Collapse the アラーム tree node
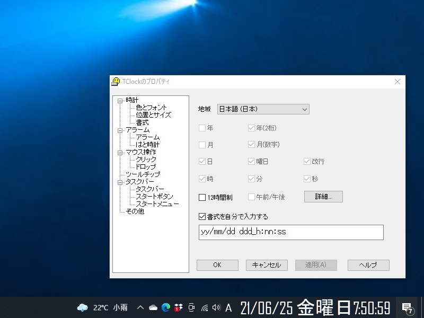This screenshot has height=318, width=424. coord(121,130)
